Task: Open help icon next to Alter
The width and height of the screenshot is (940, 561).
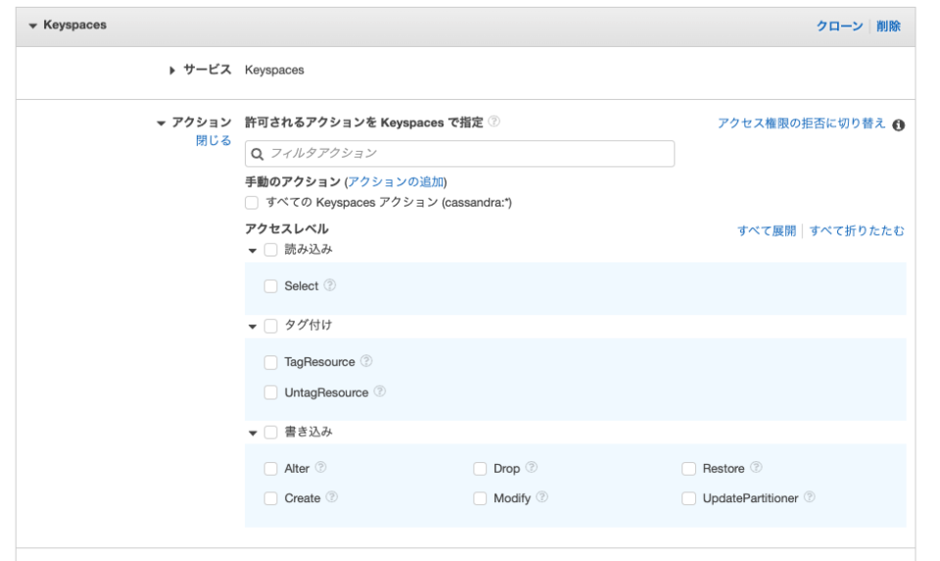Action: click(x=321, y=468)
